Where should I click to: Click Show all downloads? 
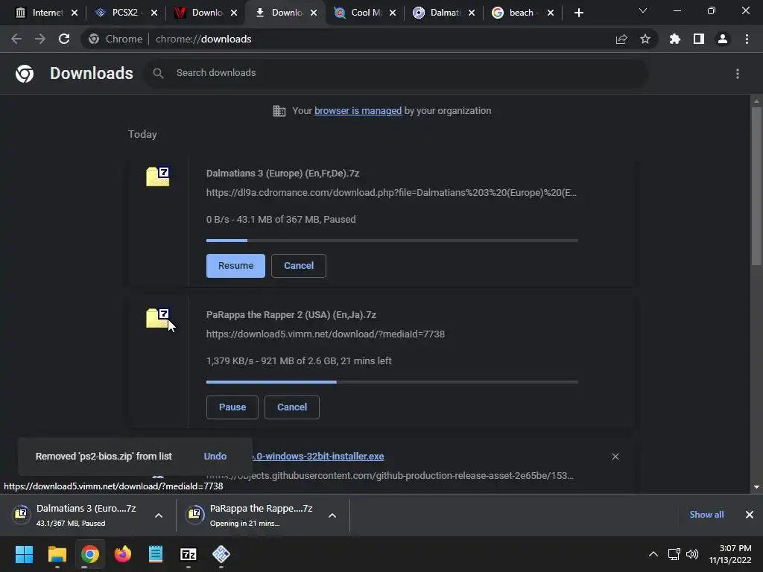pos(706,515)
